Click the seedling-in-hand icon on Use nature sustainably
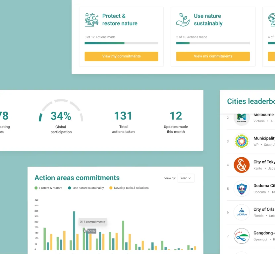The height and width of the screenshot is (254, 275). coord(183,19)
